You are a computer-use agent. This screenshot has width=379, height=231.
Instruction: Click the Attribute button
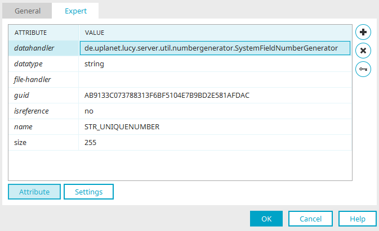coord(34,192)
